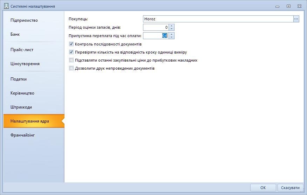
Task: Click the Покупець input field with Horoz
Action: (x=218, y=19)
